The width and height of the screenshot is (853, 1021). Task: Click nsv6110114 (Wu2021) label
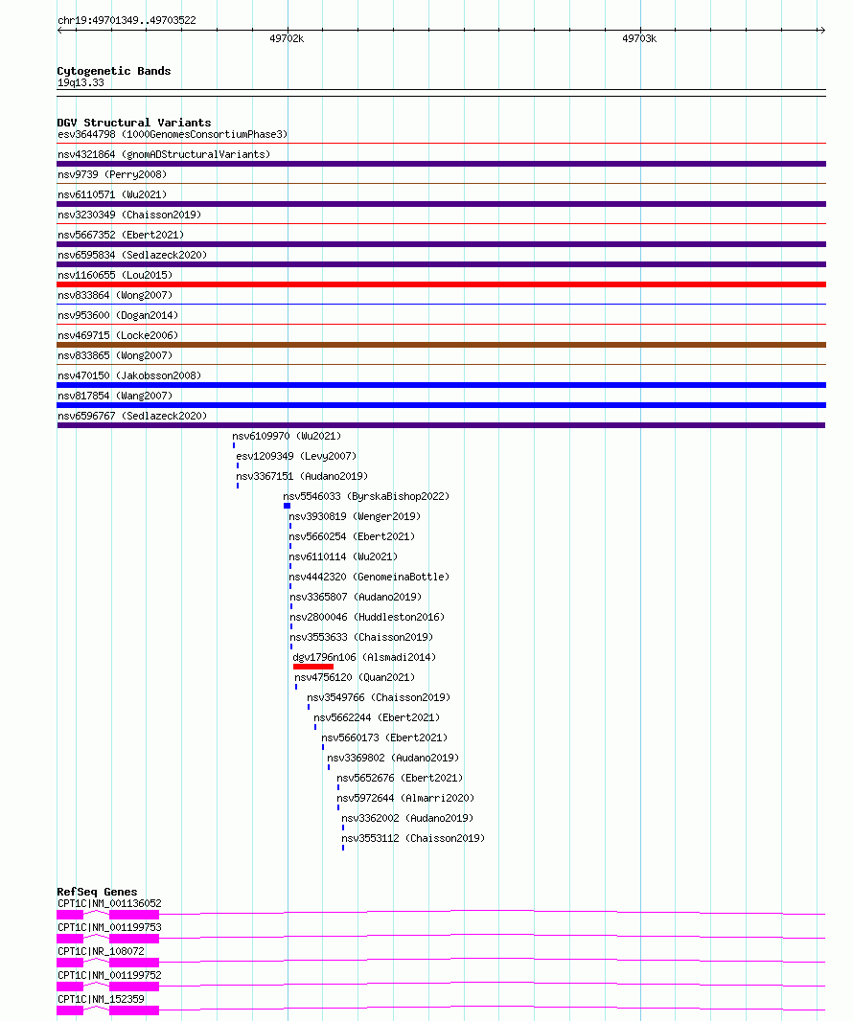pyautogui.click(x=343, y=557)
